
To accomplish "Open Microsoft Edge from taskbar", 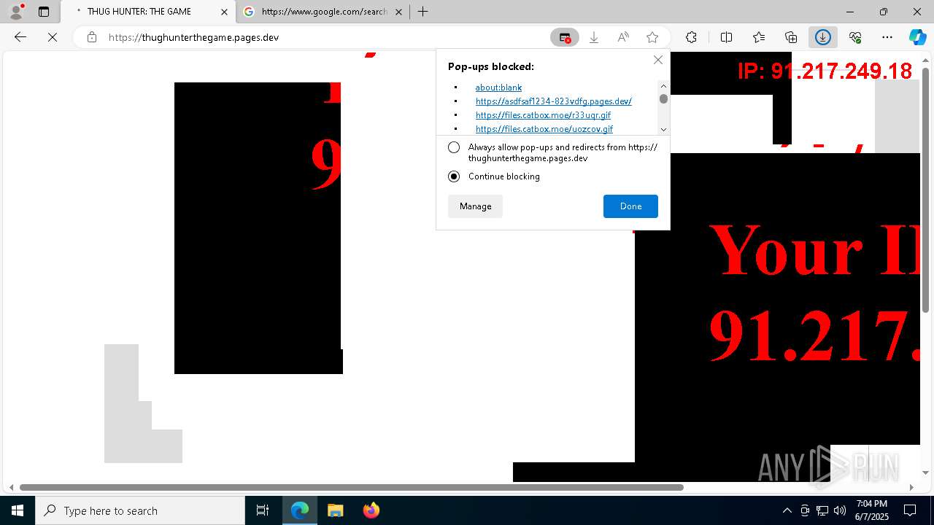I will click(300, 510).
